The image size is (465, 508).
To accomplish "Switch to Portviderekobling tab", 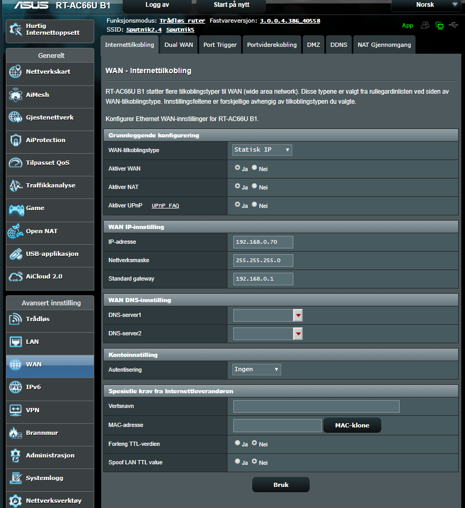I will point(272,45).
